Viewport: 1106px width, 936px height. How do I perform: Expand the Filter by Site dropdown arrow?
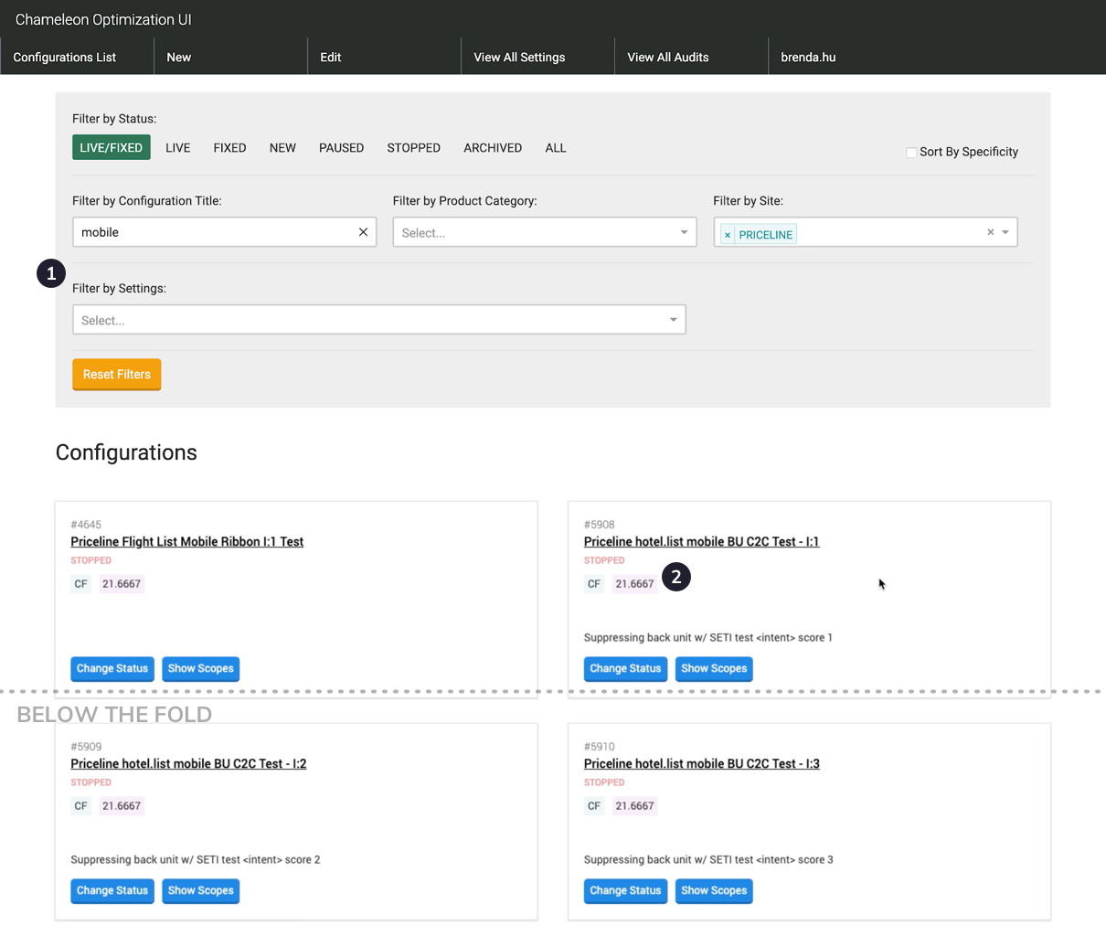pyautogui.click(x=1005, y=232)
